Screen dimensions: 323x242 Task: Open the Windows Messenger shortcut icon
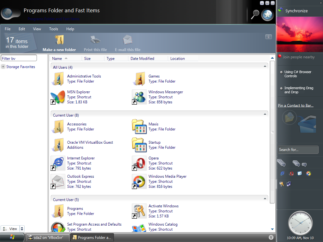(139, 97)
